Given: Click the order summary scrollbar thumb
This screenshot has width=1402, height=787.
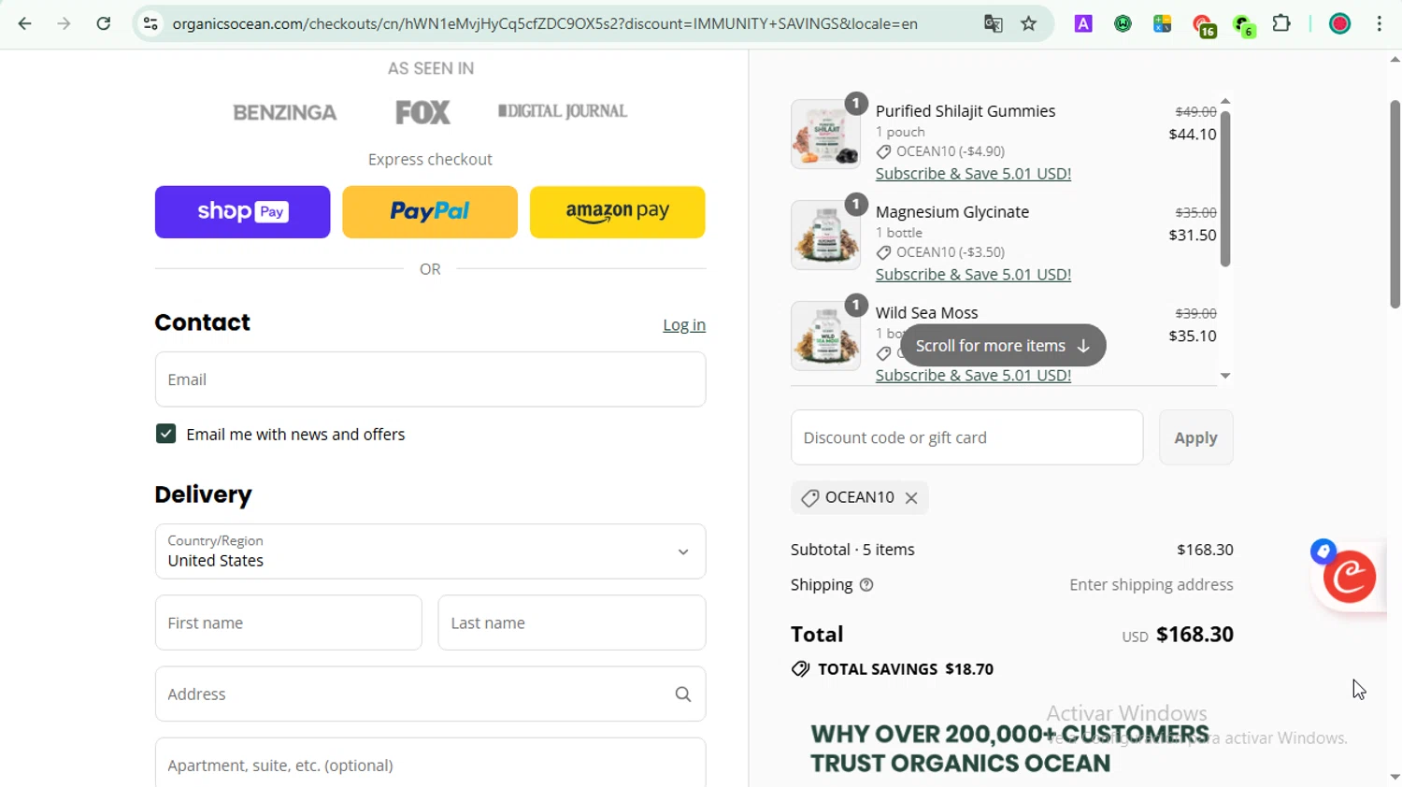Looking at the screenshot, I should click(1225, 189).
